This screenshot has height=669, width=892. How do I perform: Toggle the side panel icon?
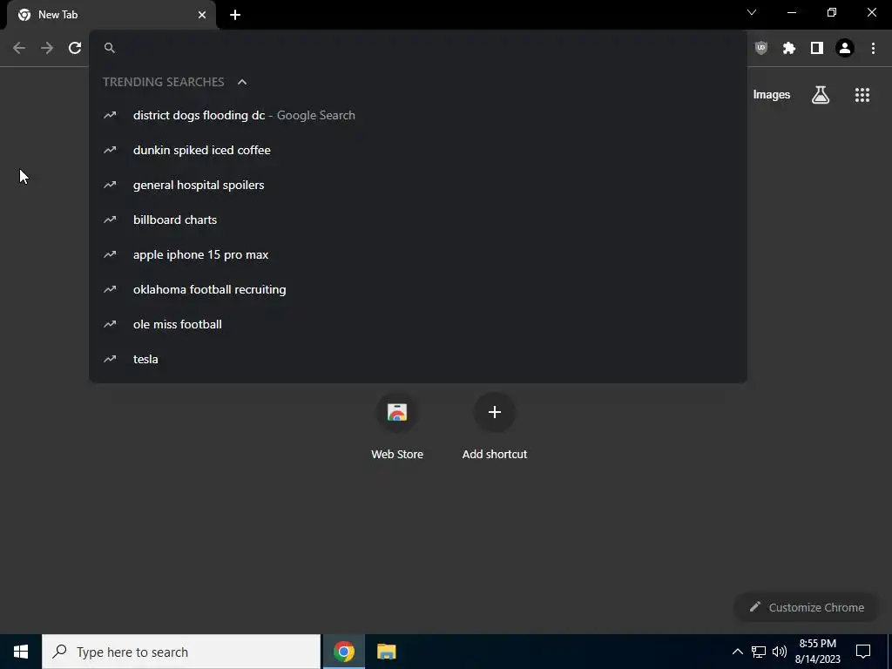(817, 49)
